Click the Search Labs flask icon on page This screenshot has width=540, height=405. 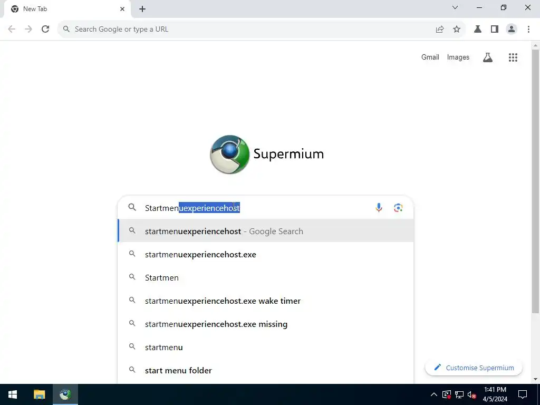pos(488,57)
